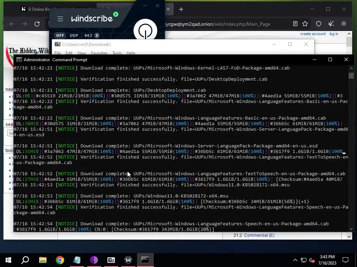Screen dimensions: 357x267
Task: Open the Tor shield security level icon
Action: (319, 24)
